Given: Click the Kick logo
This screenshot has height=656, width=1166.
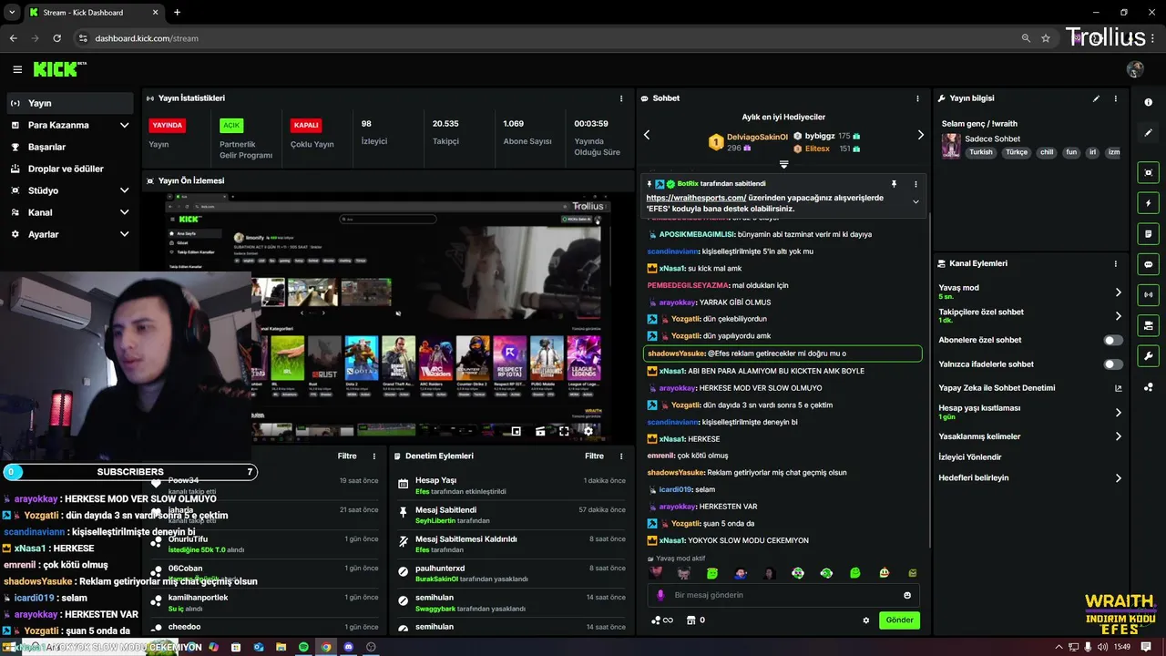Looking at the screenshot, I should 59,69.
